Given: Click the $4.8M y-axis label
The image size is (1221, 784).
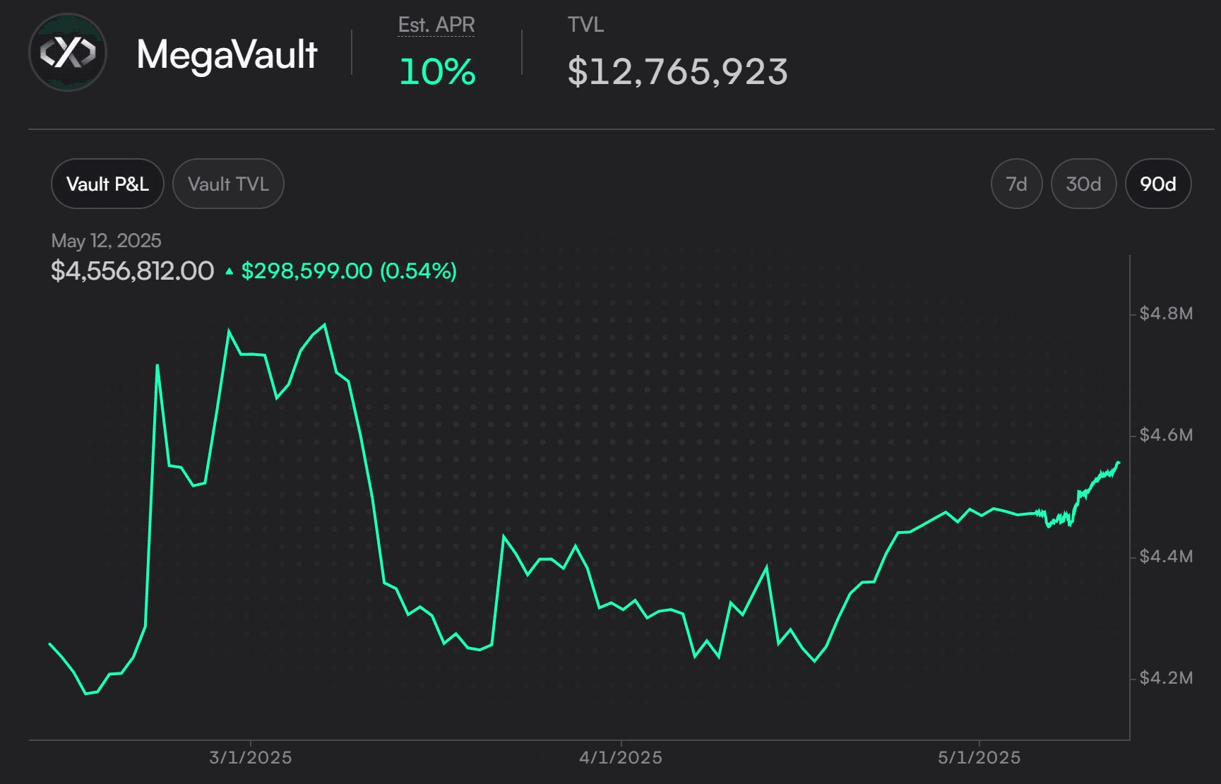Looking at the screenshot, I should tap(1166, 313).
